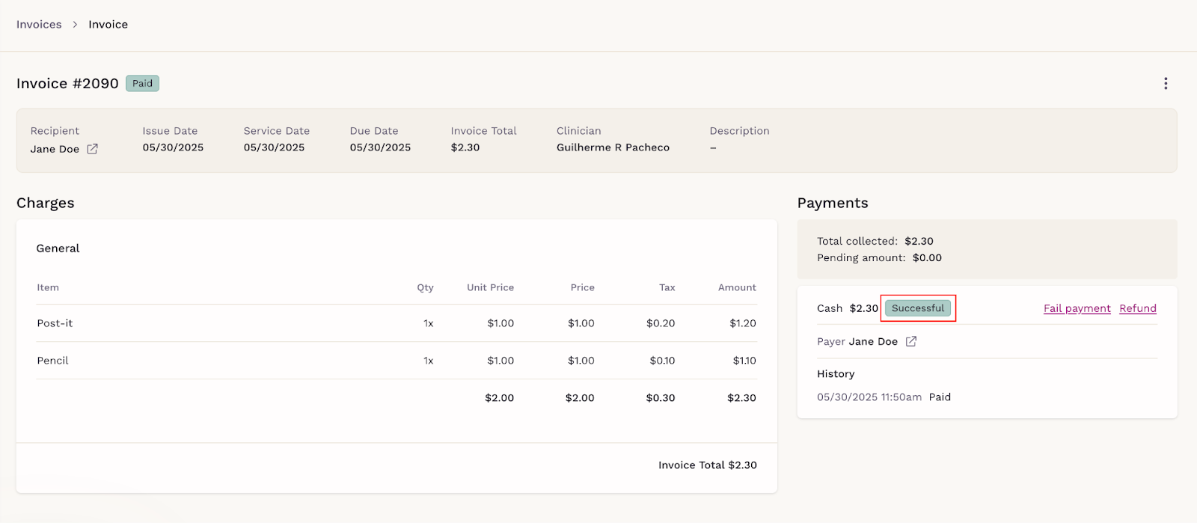The height and width of the screenshot is (523, 1197).
Task: Select the Pencil item name
Action: click(x=52, y=361)
